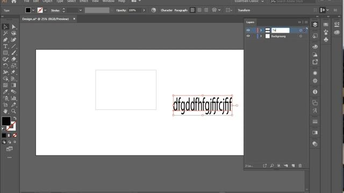Select the Column Graph tool
The height and width of the screenshot is (193, 344).
13,98
